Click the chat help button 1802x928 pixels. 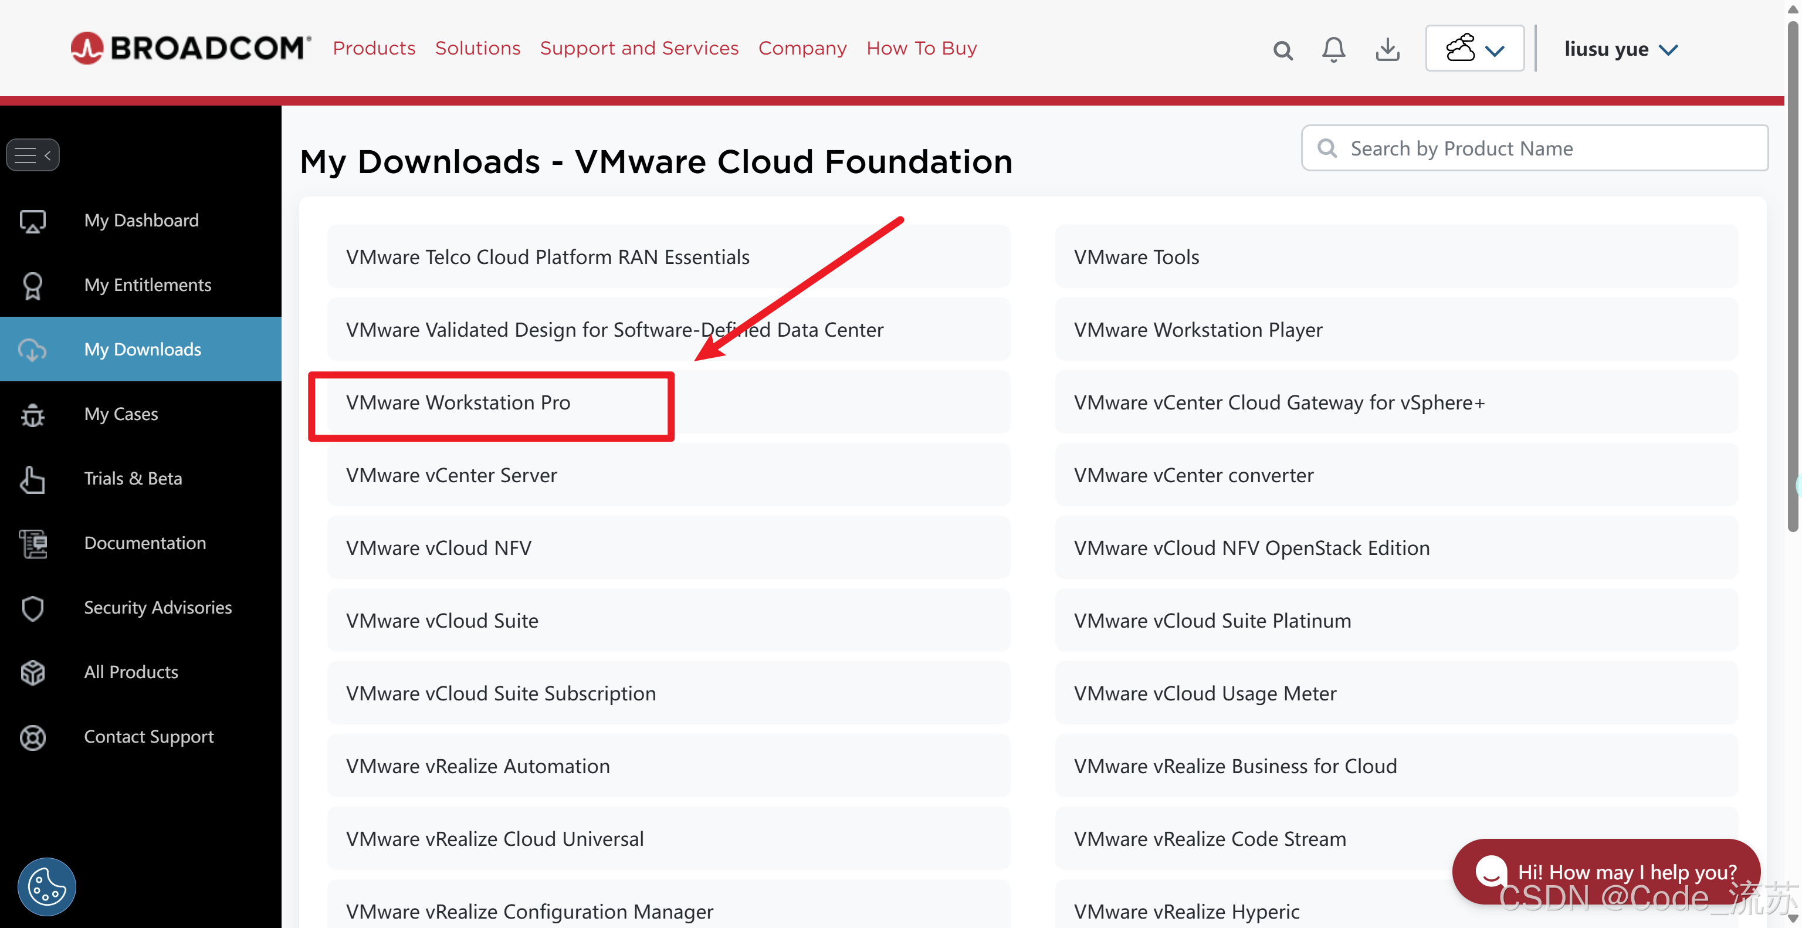(x=1605, y=871)
